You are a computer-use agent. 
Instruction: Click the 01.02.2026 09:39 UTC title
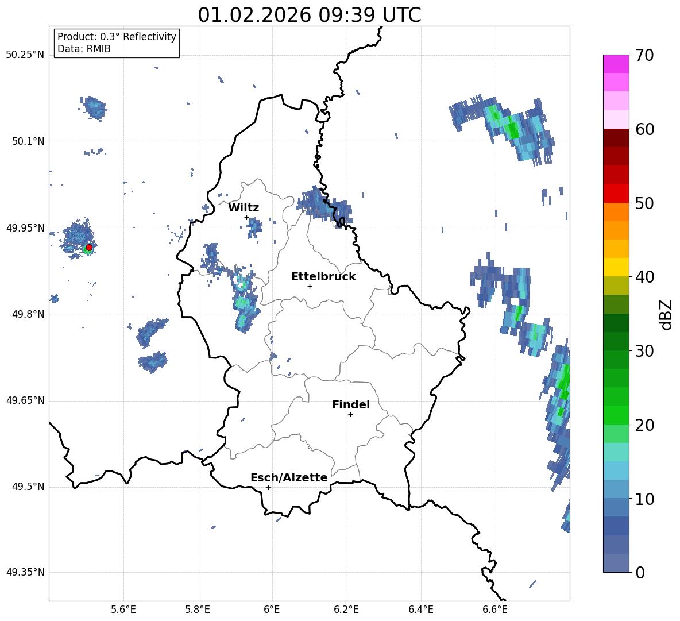pyautogui.click(x=310, y=15)
